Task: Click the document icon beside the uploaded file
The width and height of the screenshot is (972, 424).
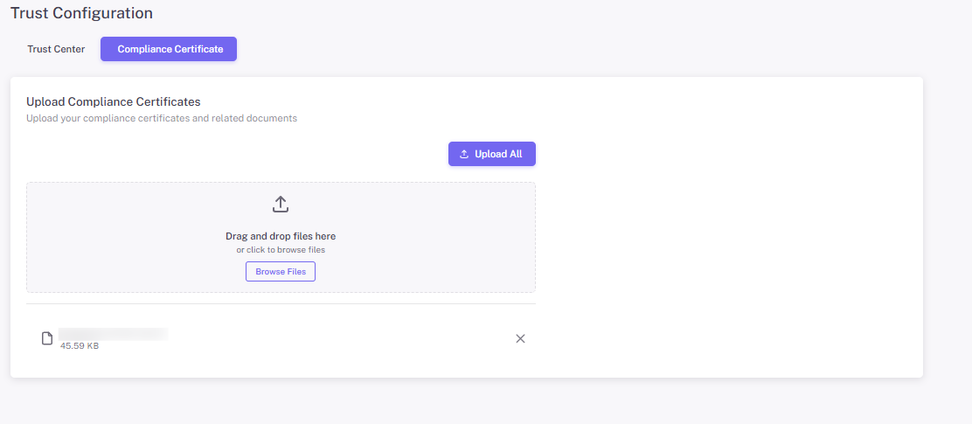Action: pyautogui.click(x=47, y=338)
